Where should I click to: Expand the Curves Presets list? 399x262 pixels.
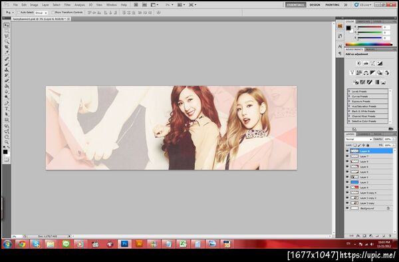click(349, 96)
